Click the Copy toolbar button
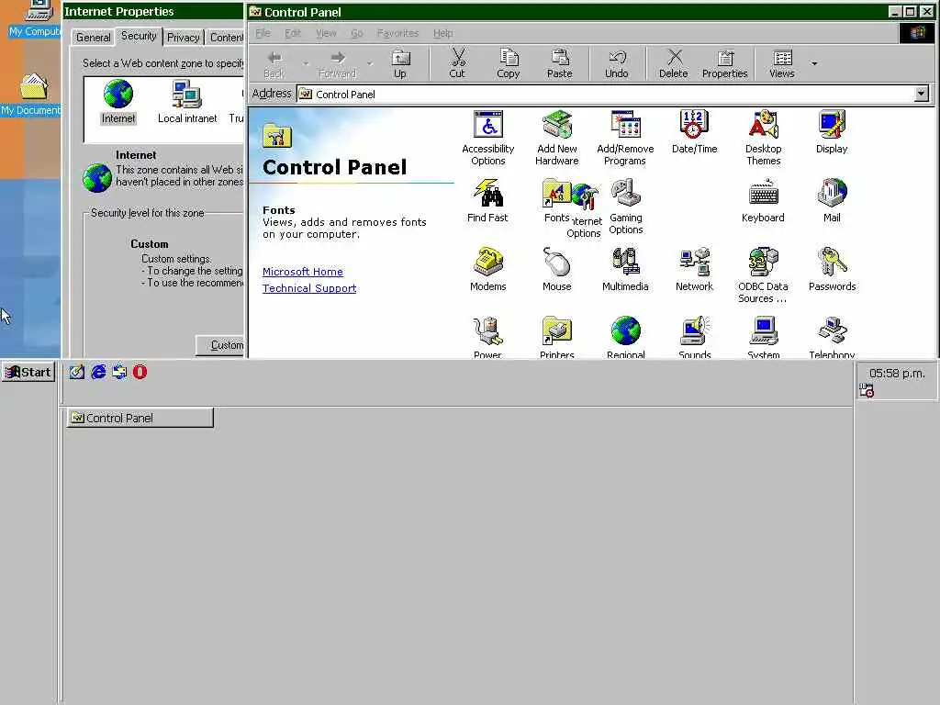 coord(508,63)
